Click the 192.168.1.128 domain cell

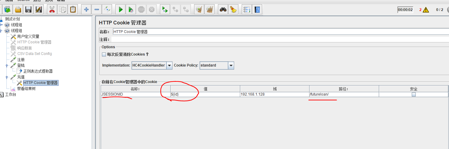[275, 95]
